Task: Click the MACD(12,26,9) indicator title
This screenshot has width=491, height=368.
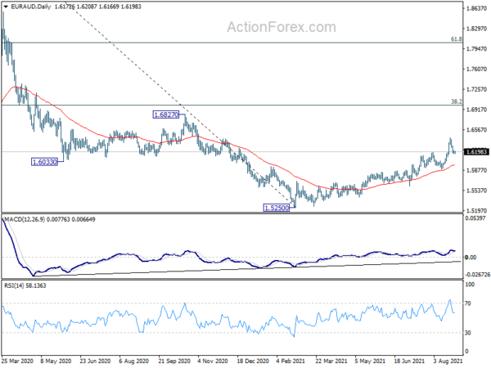Action: point(25,219)
